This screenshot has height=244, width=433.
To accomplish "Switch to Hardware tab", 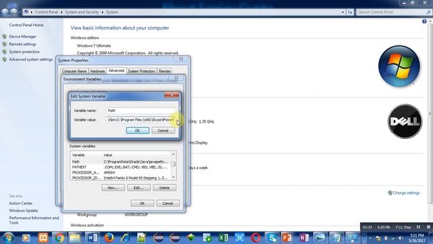I will pos(97,71).
